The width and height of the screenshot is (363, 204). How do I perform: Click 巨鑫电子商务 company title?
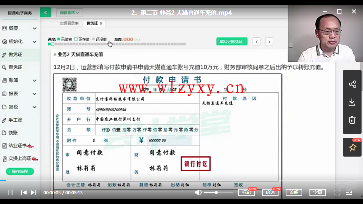20,13
